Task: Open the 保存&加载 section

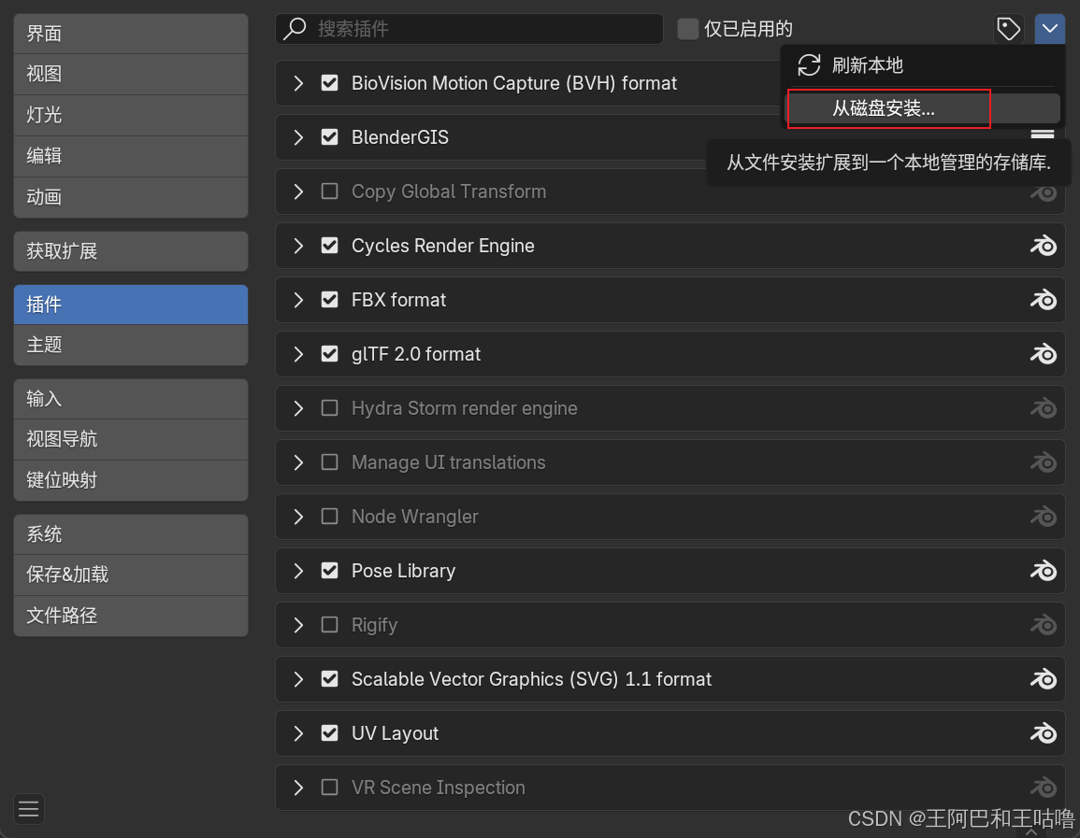Action: tap(131, 575)
